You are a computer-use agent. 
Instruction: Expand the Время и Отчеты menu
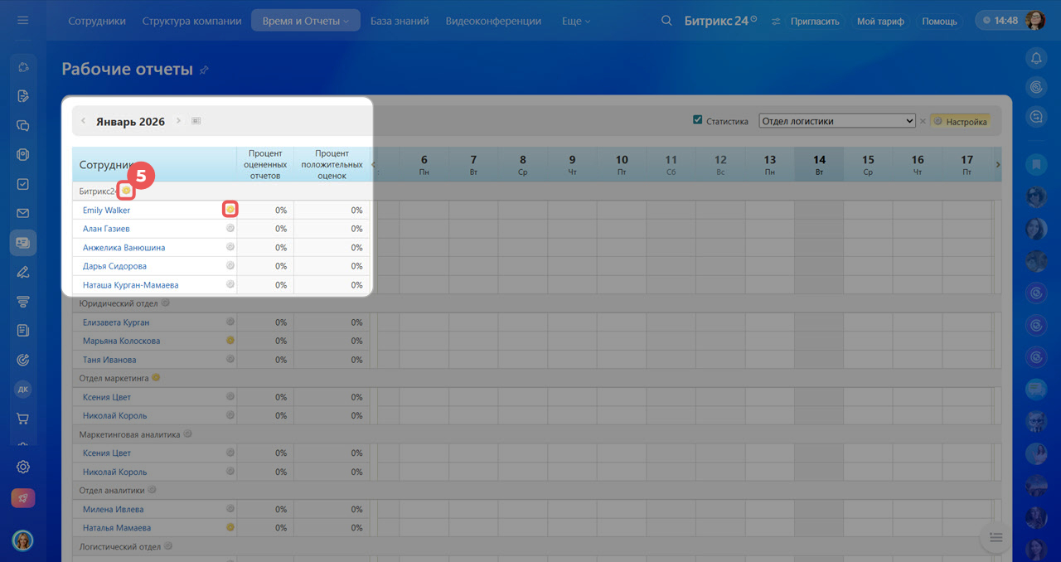(x=305, y=21)
